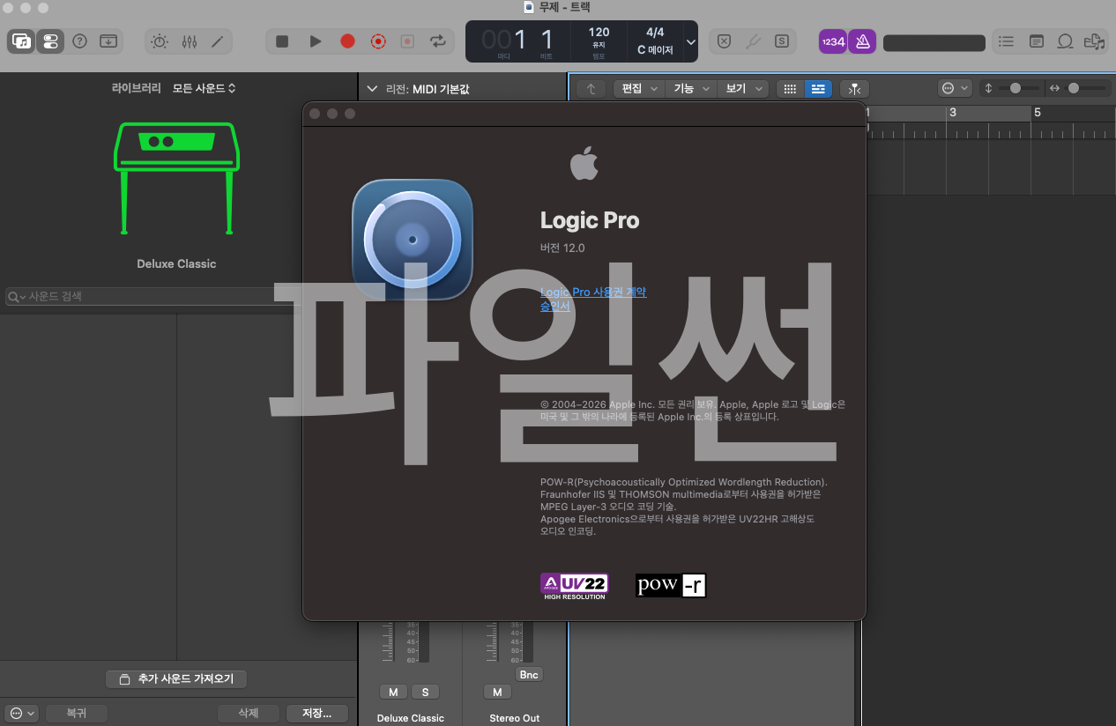Toggle the Catch Playhead button
The height and width of the screenshot is (726, 1116).
[854, 89]
